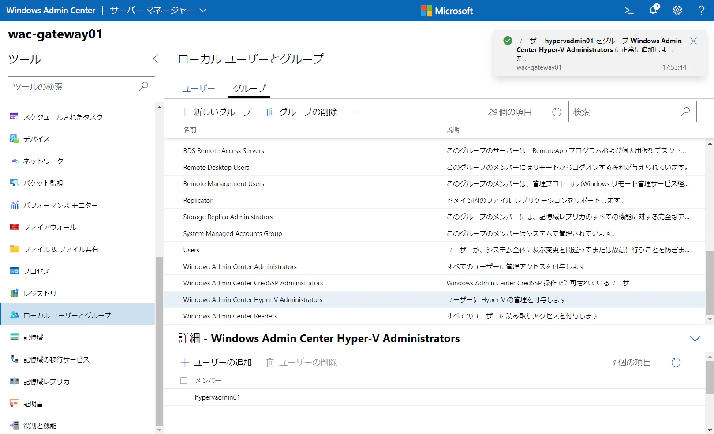Open Network tool (ネットワーク)
The height and width of the screenshot is (434, 714).
coord(78,161)
